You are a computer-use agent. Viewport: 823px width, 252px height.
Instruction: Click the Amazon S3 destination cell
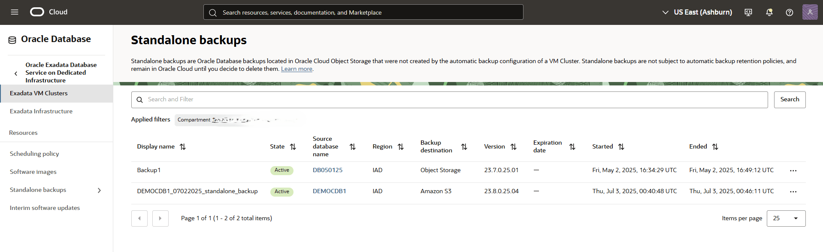436,191
